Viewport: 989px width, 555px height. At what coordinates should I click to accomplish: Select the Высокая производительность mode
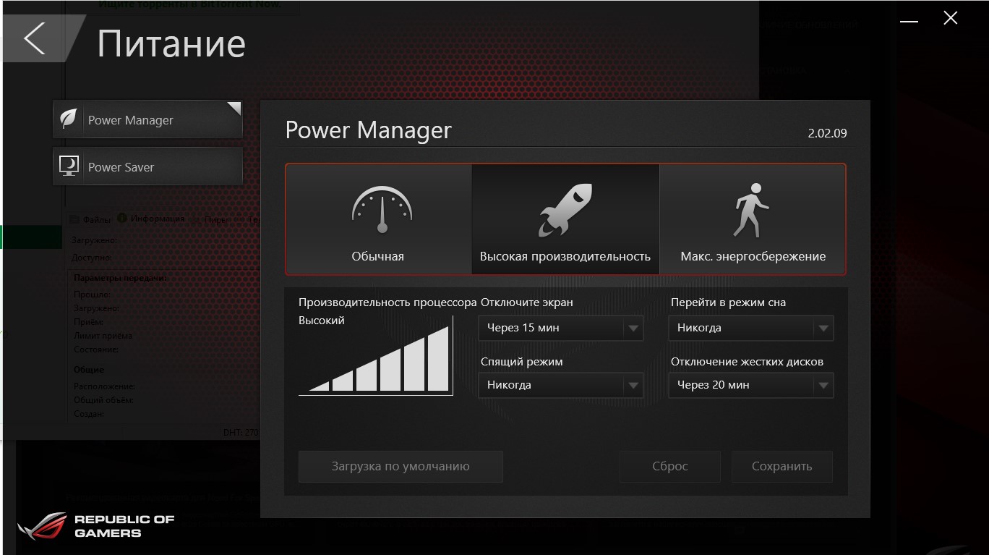[x=565, y=219]
